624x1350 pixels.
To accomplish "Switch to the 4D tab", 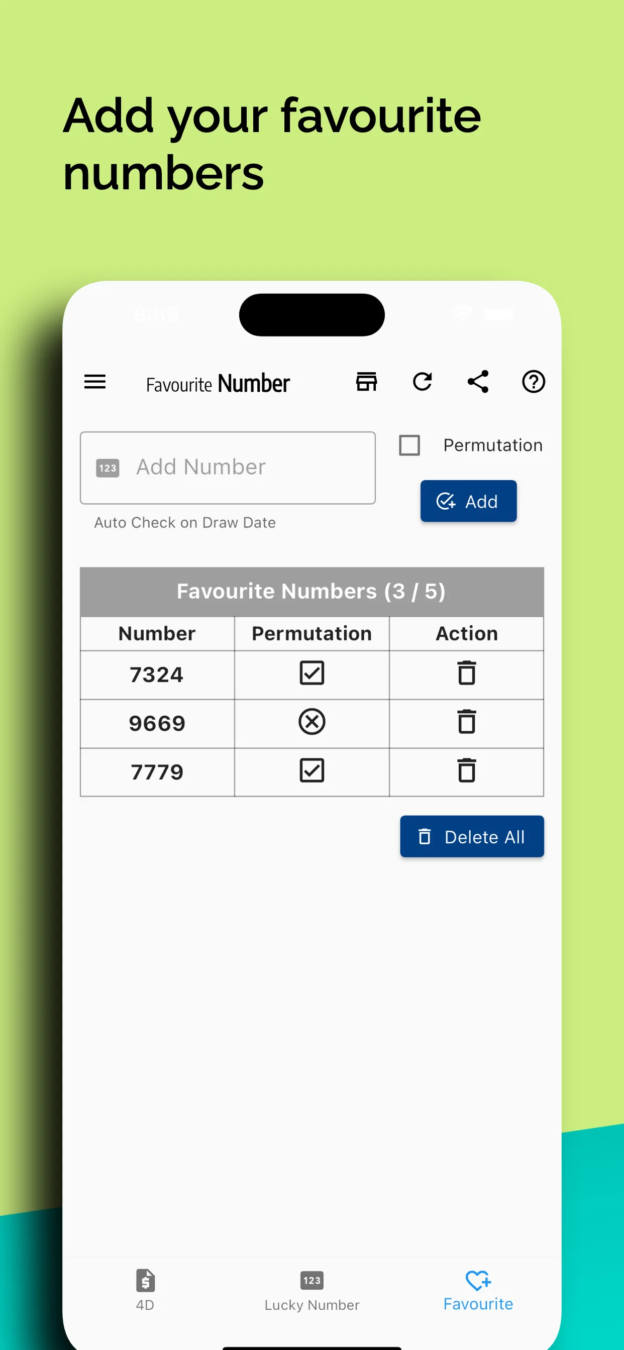I will click(x=145, y=1290).
